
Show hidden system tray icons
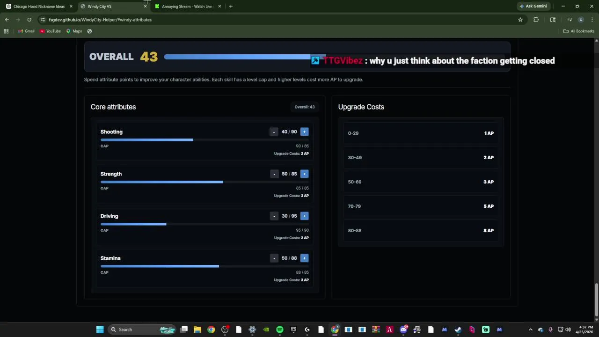click(530, 330)
